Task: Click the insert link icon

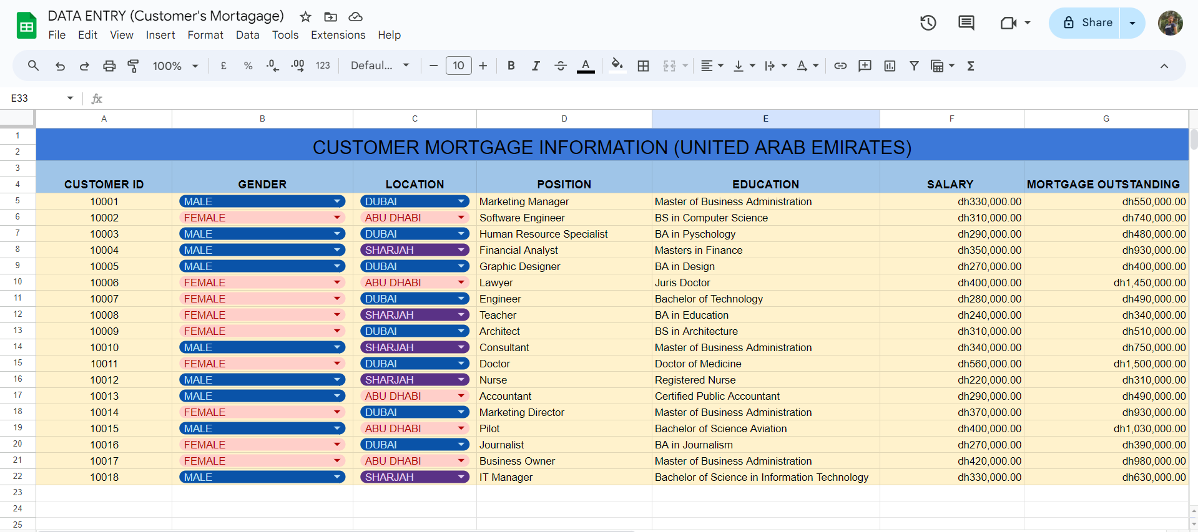Action: point(840,65)
